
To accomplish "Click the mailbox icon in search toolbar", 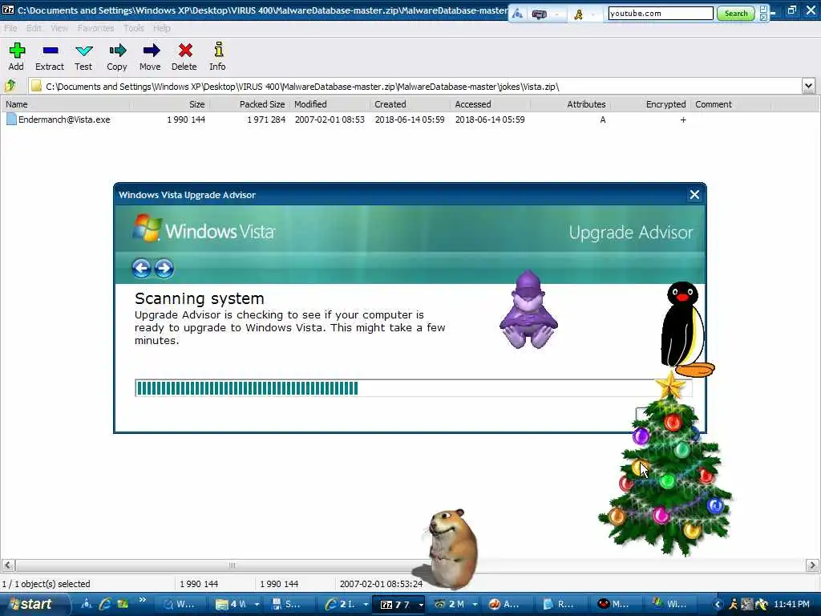I will [x=540, y=14].
